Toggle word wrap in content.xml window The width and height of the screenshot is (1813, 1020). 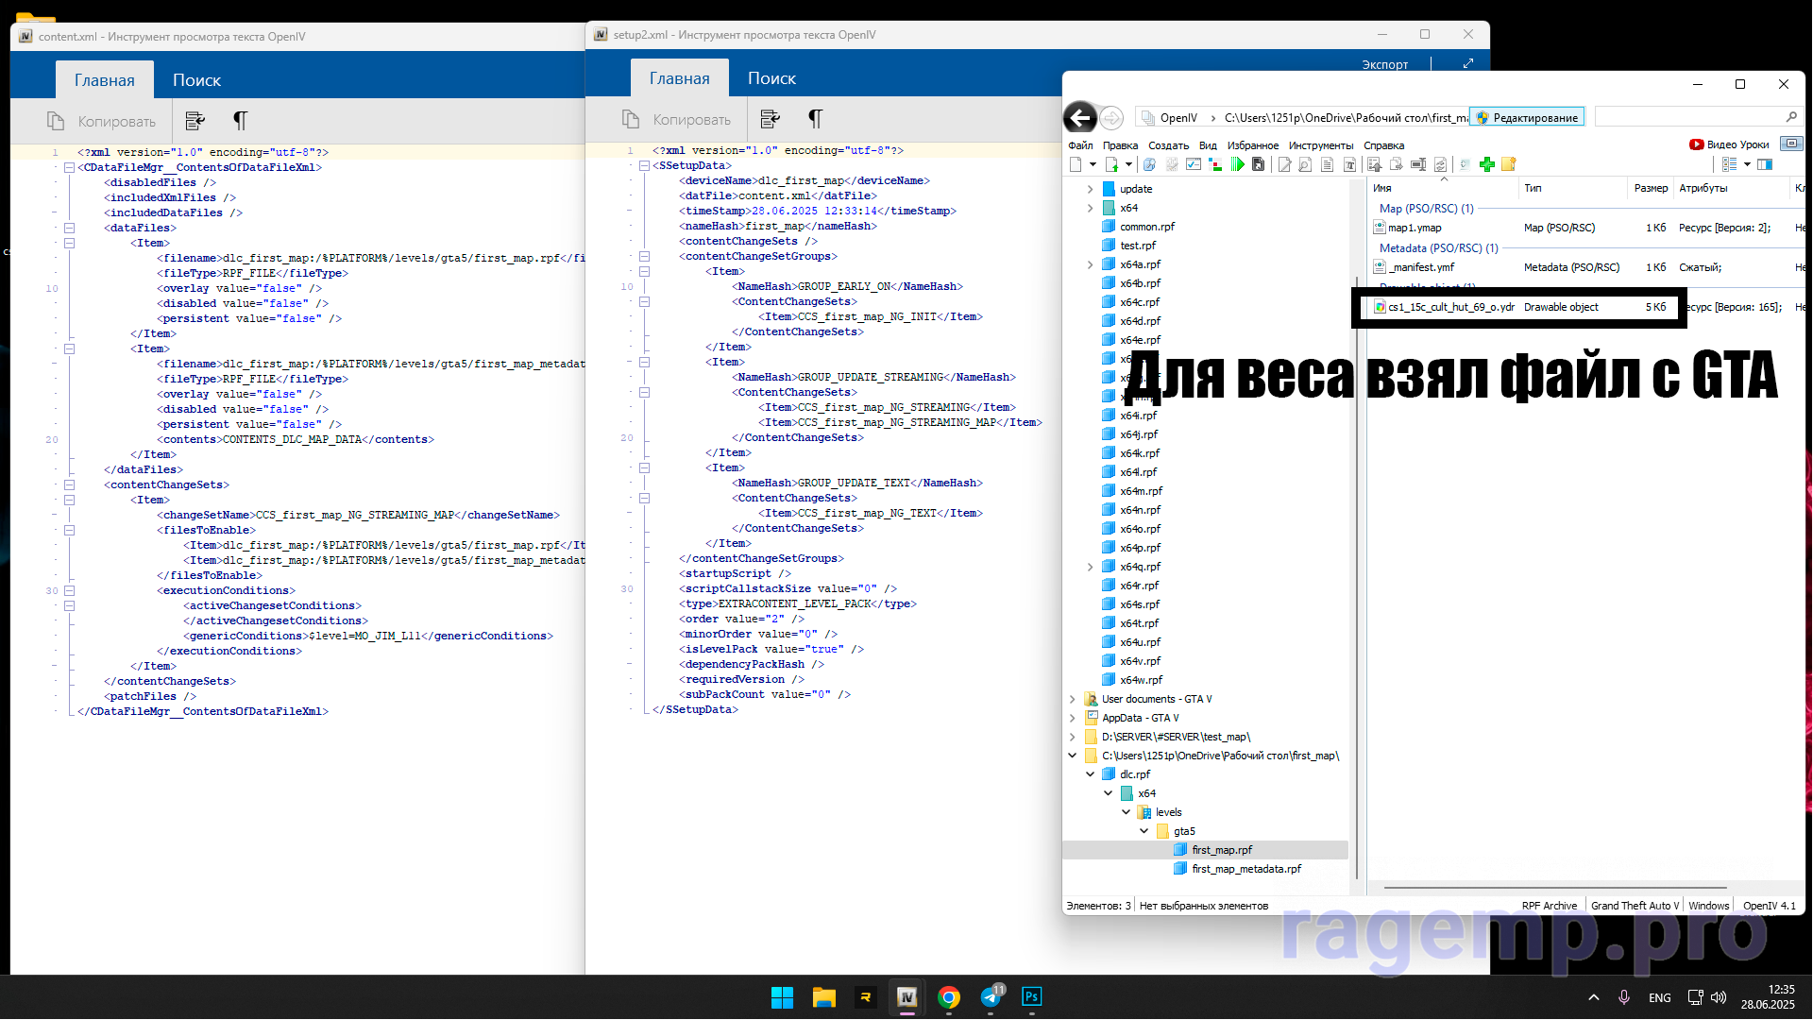click(x=195, y=121)
